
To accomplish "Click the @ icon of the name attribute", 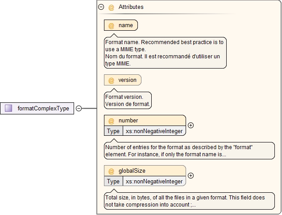I will pyautogui.click(x=111, y=26).
